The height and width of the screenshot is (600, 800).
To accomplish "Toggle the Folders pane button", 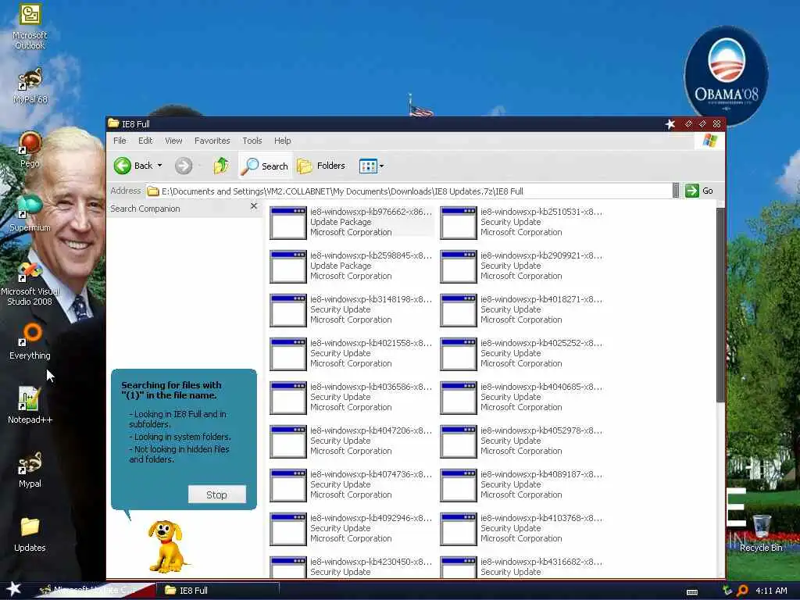I will [x=321, y=166].
